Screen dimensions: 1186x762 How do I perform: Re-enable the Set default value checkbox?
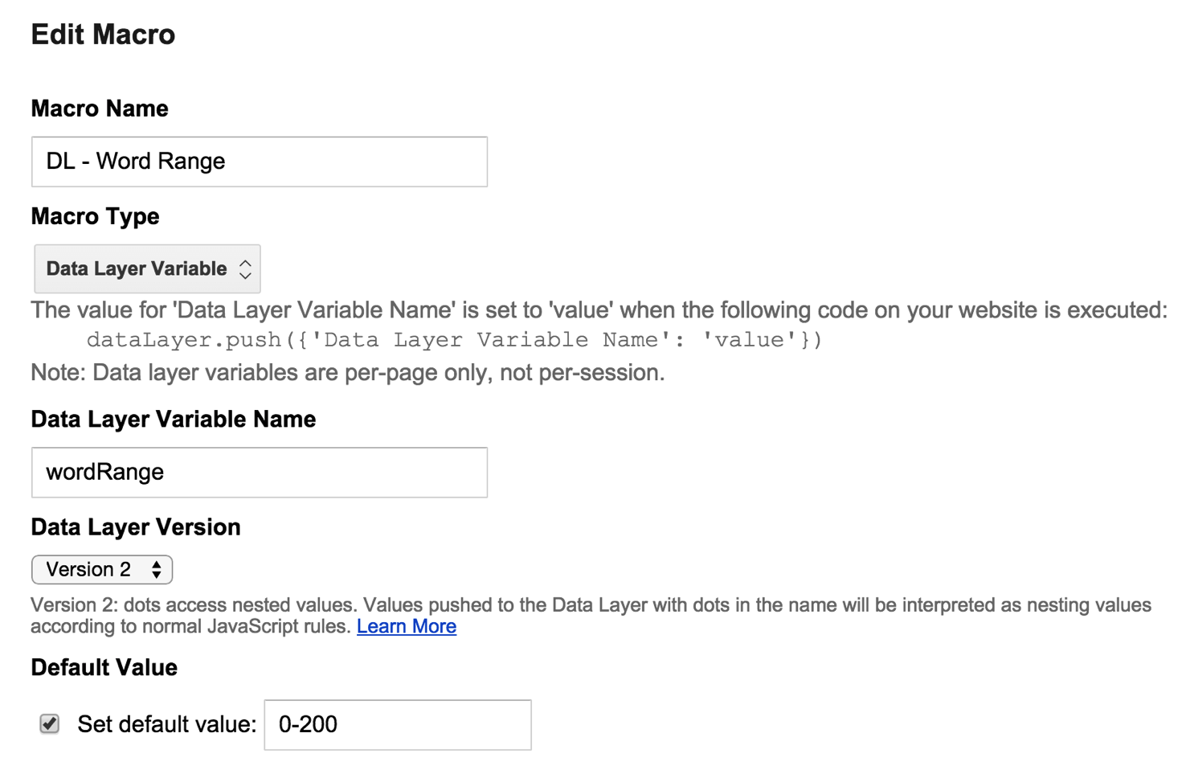(x=49, y=724)
